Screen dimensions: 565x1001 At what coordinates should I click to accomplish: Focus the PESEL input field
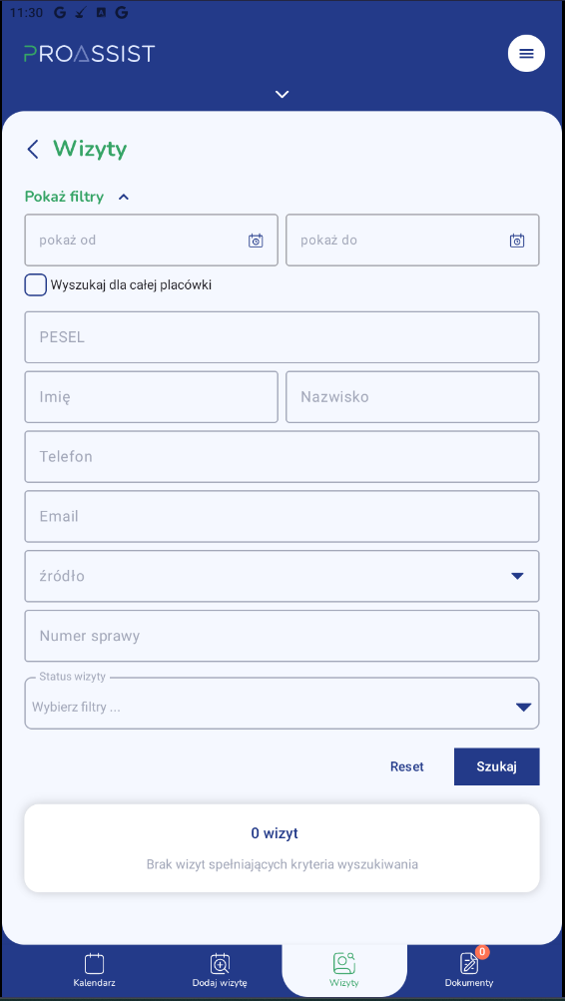(282, 337)
